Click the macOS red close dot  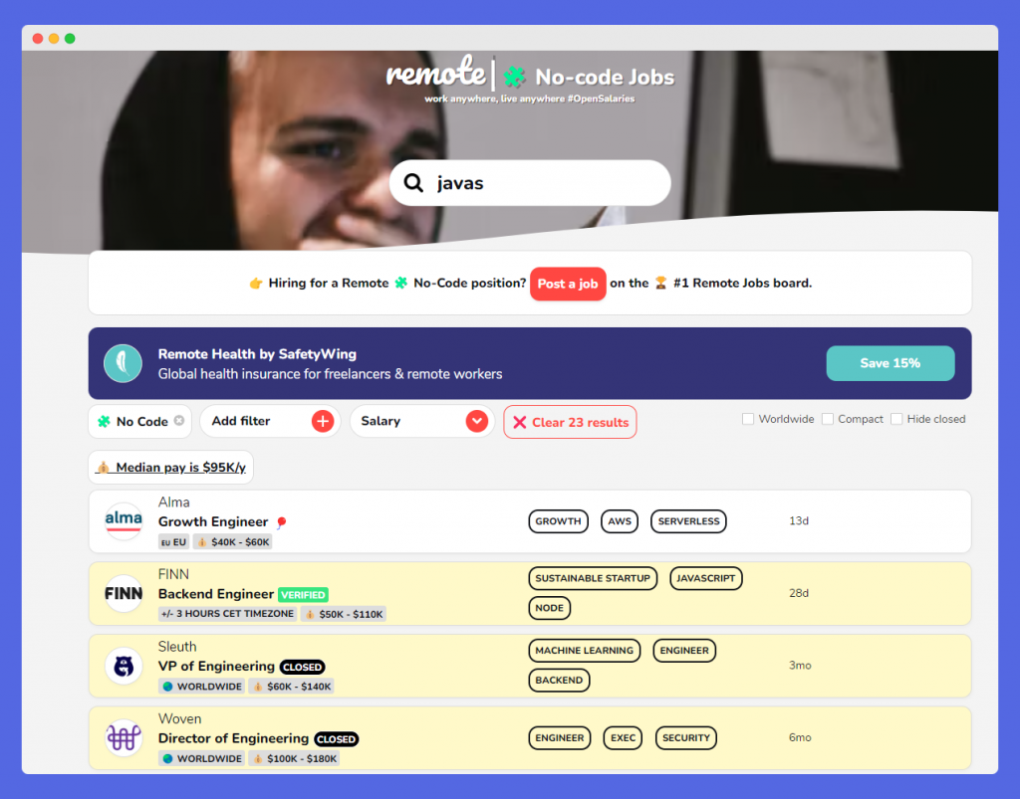pyautogui.click(x=38, y=39)
